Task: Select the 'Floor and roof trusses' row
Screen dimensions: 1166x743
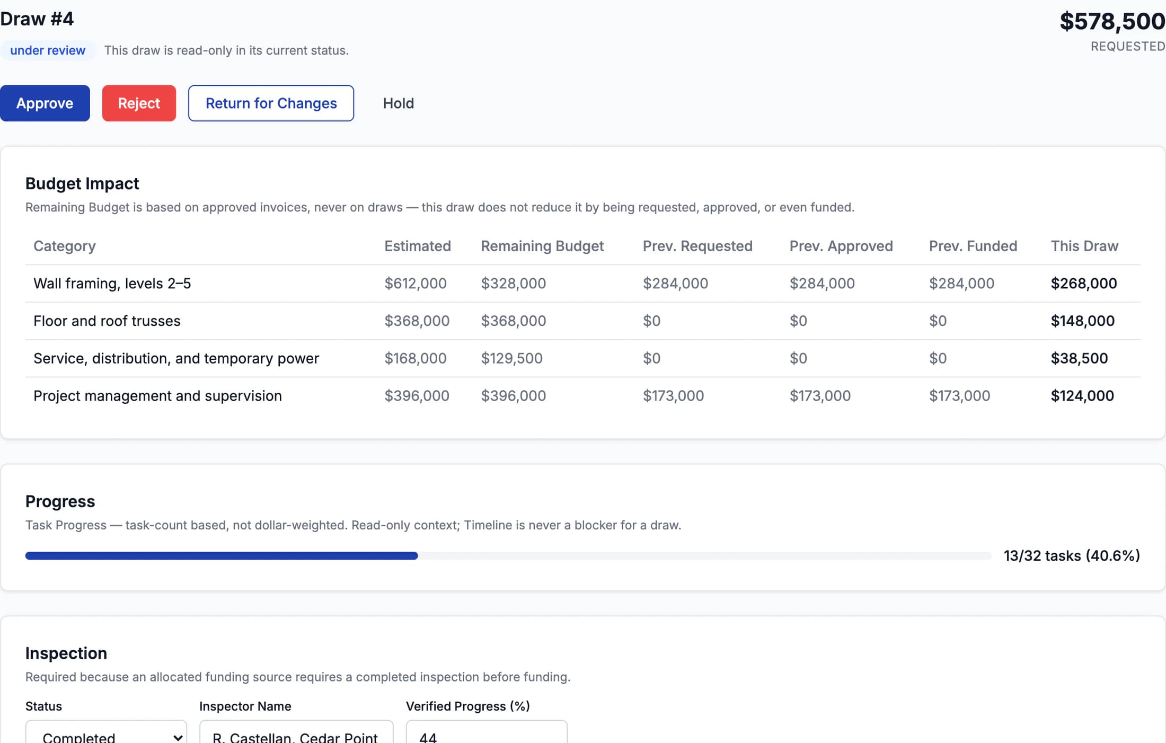Action: [x=583, y=321]
